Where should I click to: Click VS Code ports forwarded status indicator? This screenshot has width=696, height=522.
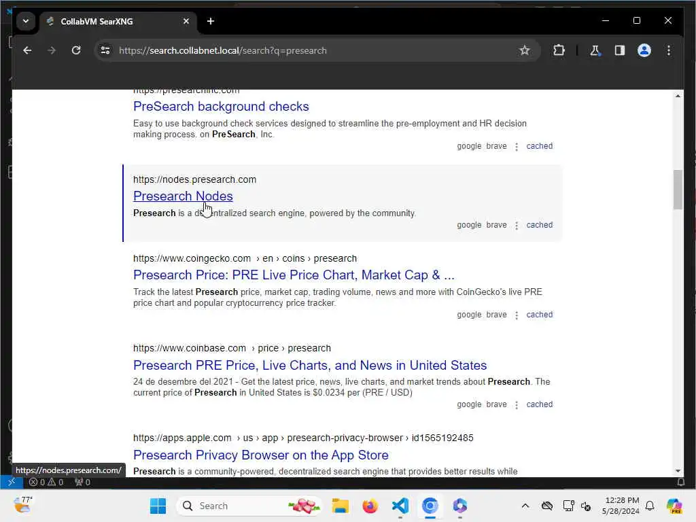(x=82, y=482)
